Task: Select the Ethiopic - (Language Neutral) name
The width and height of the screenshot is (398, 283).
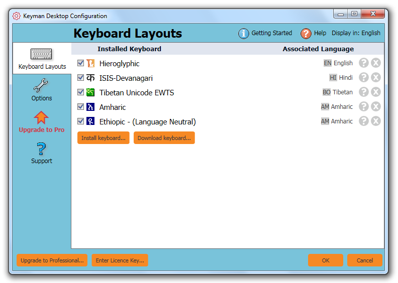Action: (147, 122)
